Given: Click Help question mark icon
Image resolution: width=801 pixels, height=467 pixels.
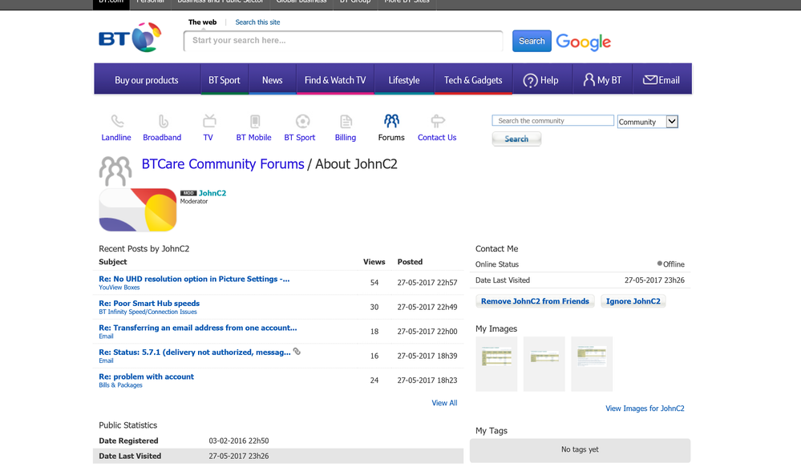Looking at the screenshot, I should 530,81.
